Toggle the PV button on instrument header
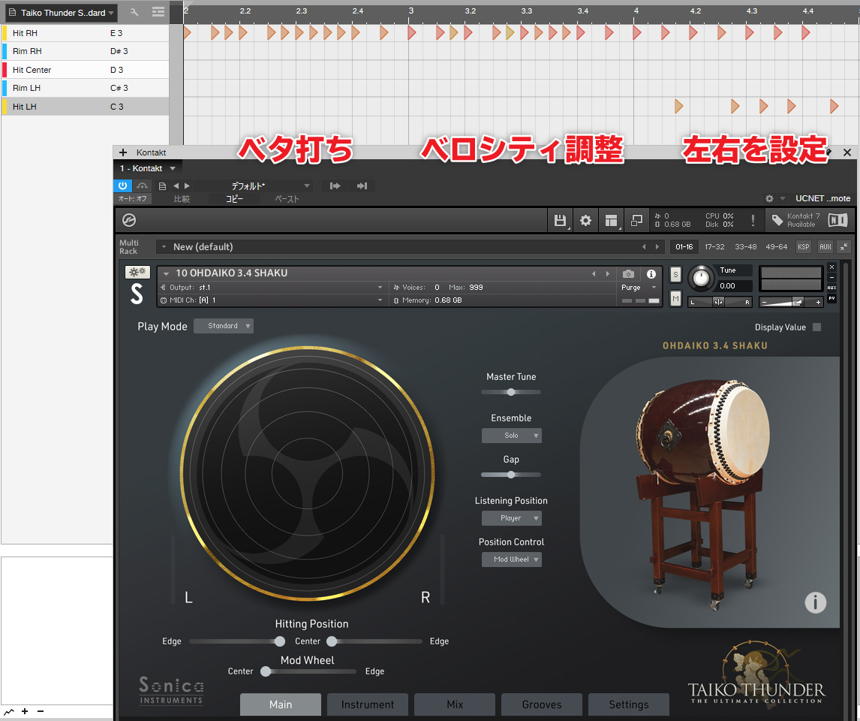Screen dimensions: 860x721 pyautogui.click(x=832, y=298)
